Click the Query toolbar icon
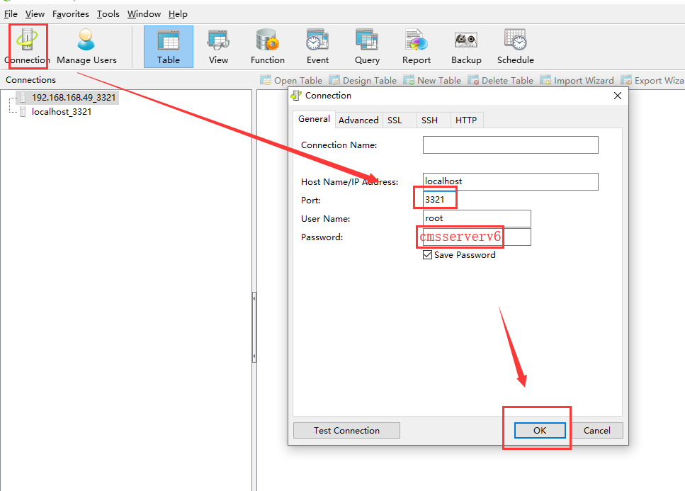This screenshot has height=491, width=685. pyautogui.click(x=367, y=46)
